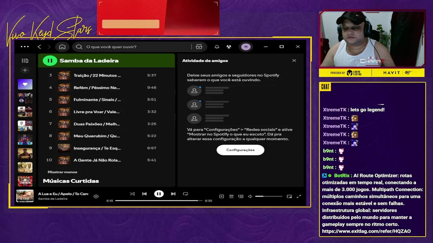Open the Now Playing view icon
433x243 pixels.
(x=222, y=196)
